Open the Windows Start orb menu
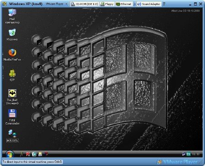The height and width of the screenshot is (166, 205). 10,154
